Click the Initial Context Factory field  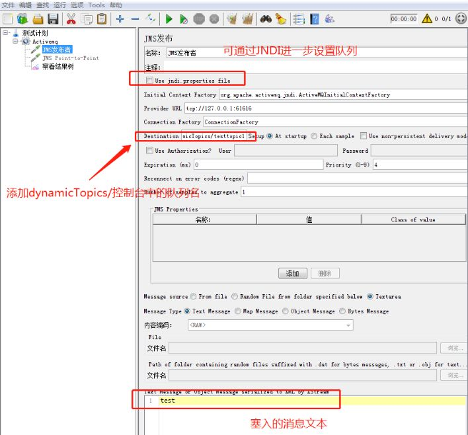pos(343,95)
